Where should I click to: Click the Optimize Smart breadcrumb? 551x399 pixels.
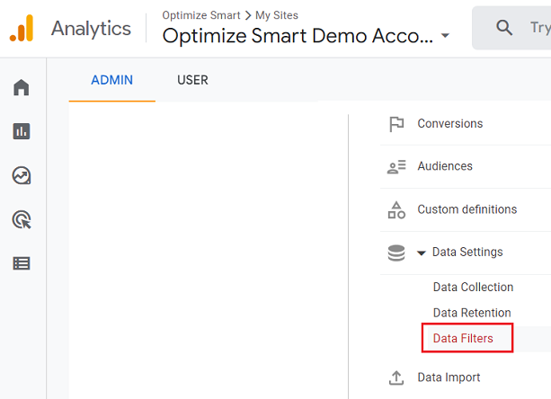pos(201,15)
